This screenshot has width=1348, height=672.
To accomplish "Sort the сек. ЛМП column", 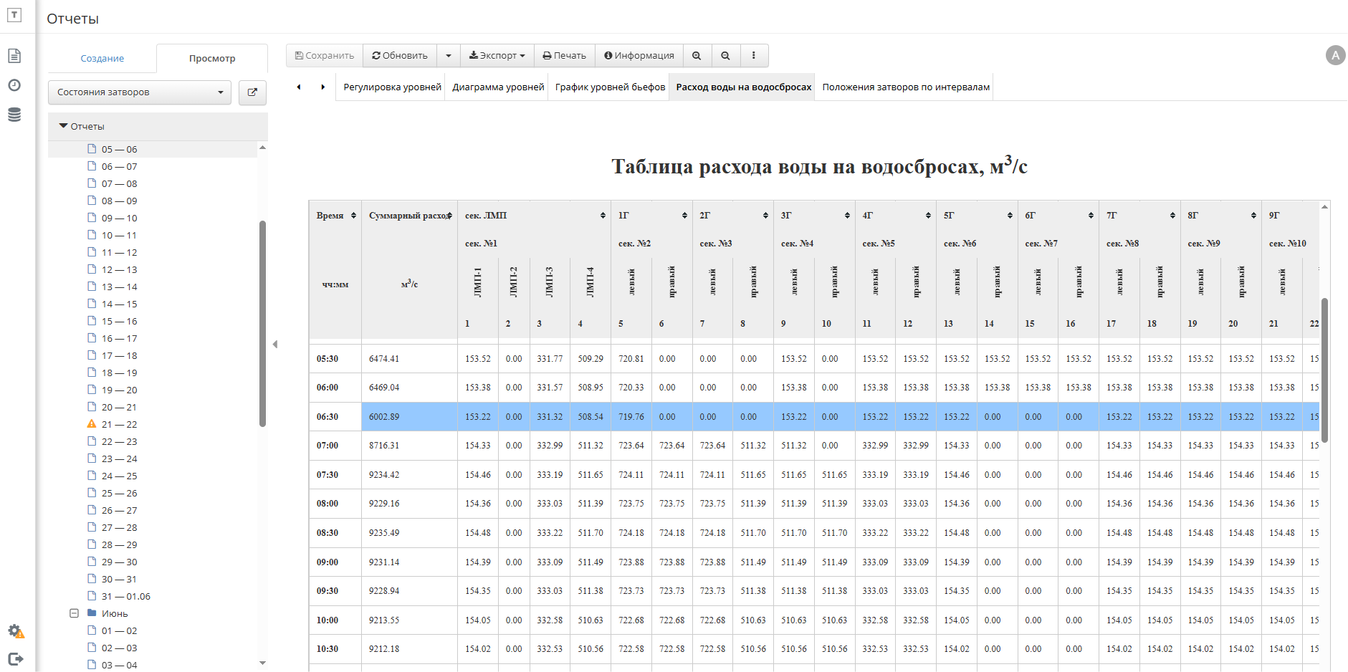I will tap(603, 216).
